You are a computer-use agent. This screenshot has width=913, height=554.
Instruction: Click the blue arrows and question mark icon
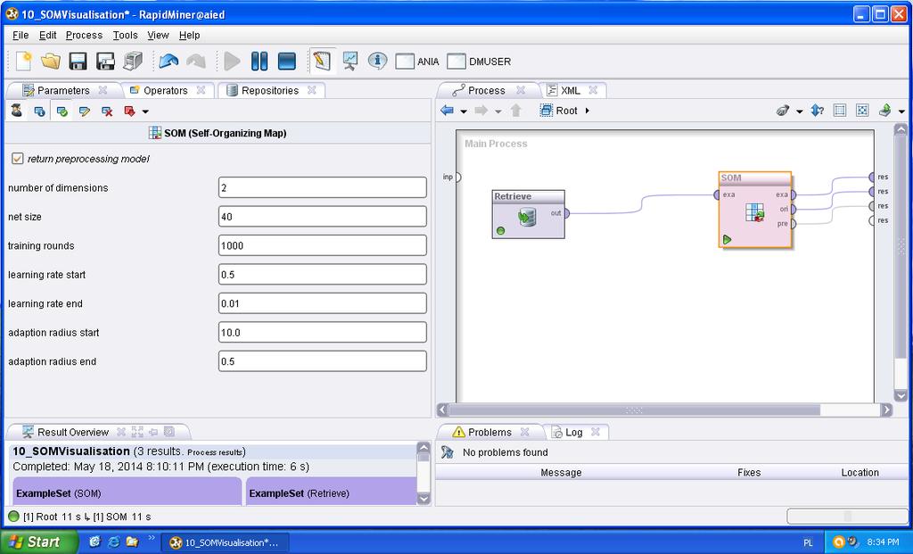click(817, 110)
